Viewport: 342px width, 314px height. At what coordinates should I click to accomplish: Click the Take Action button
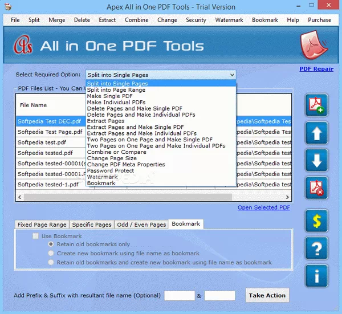tap(267, 295)
